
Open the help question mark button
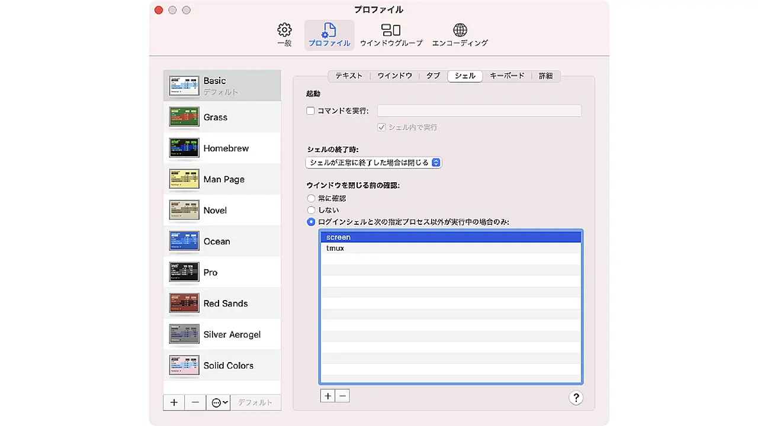pos(576,398)
